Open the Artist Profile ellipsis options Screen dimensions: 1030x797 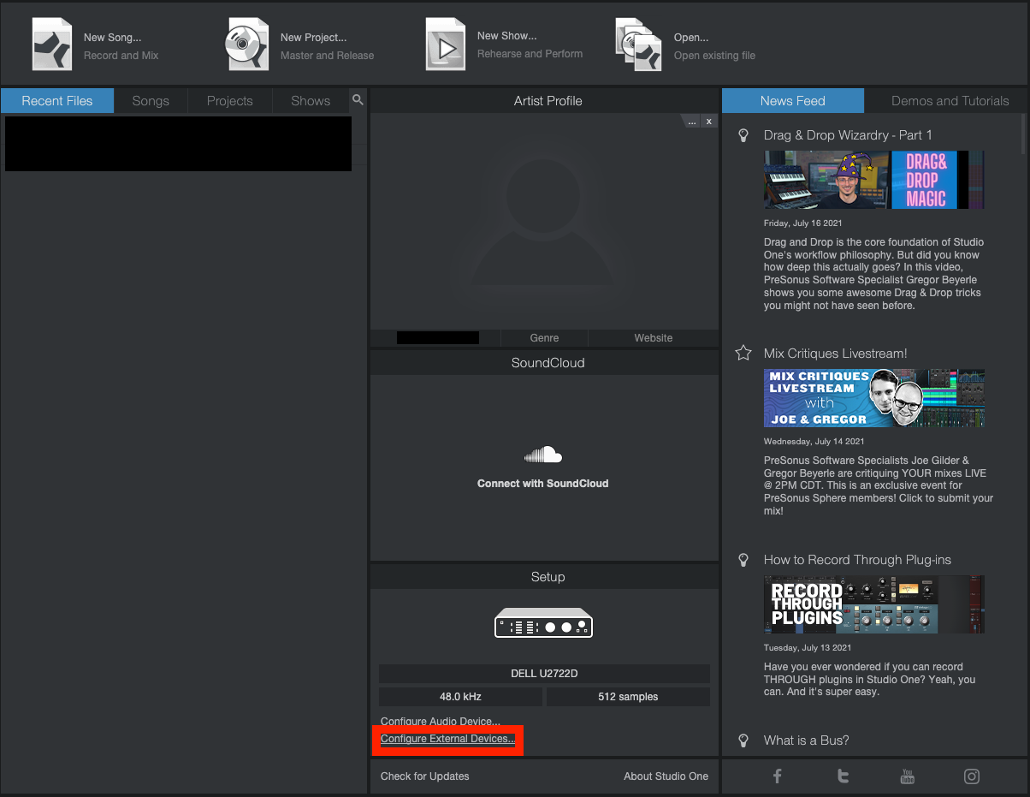(692, 122)
